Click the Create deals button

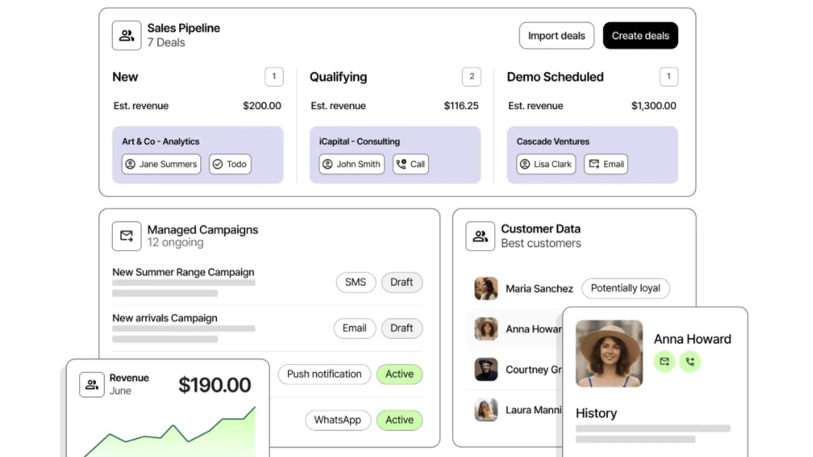(640, 36)
